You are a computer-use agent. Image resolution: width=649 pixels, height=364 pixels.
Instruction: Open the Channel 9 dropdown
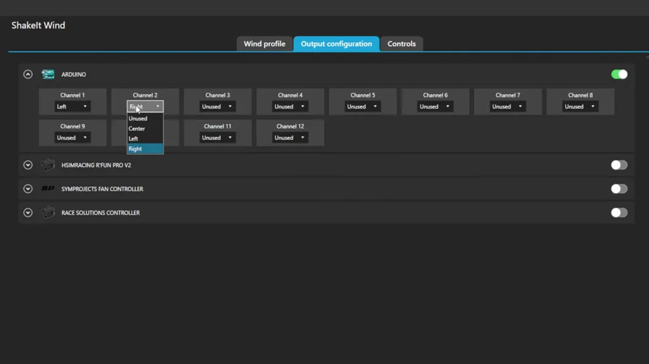point(72,138)
